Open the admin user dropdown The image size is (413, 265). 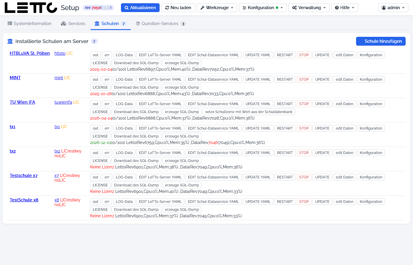pyautogui.click(x=393, y=8)
